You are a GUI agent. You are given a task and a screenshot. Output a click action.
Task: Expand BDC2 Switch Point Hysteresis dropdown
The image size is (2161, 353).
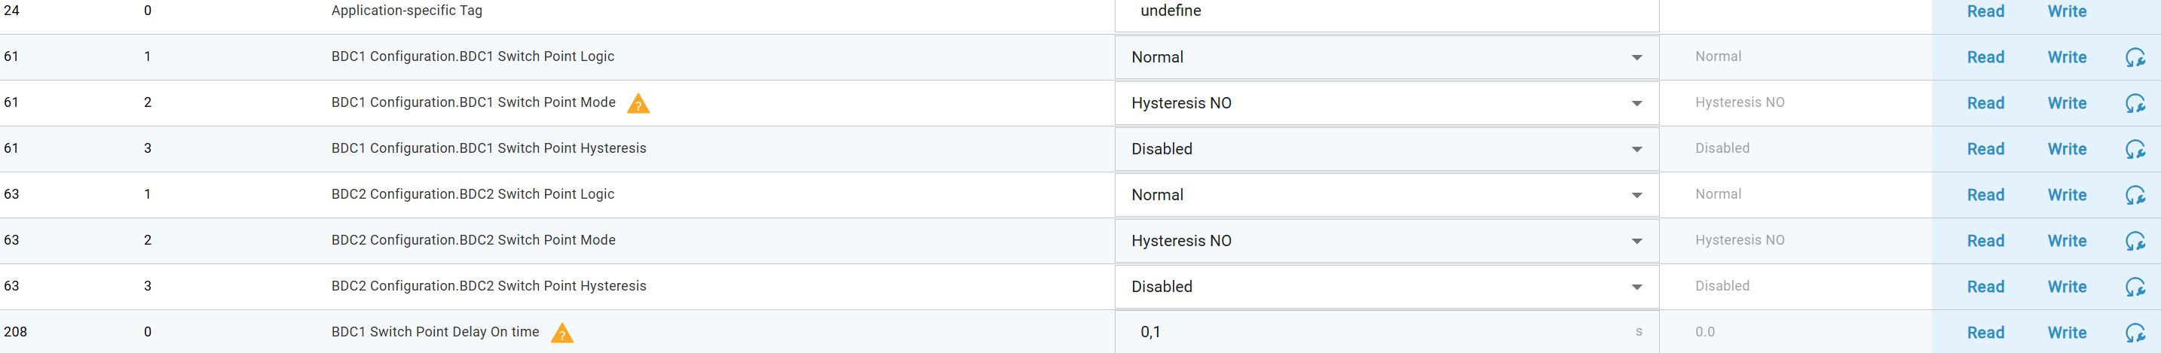tap(1386, 287)
